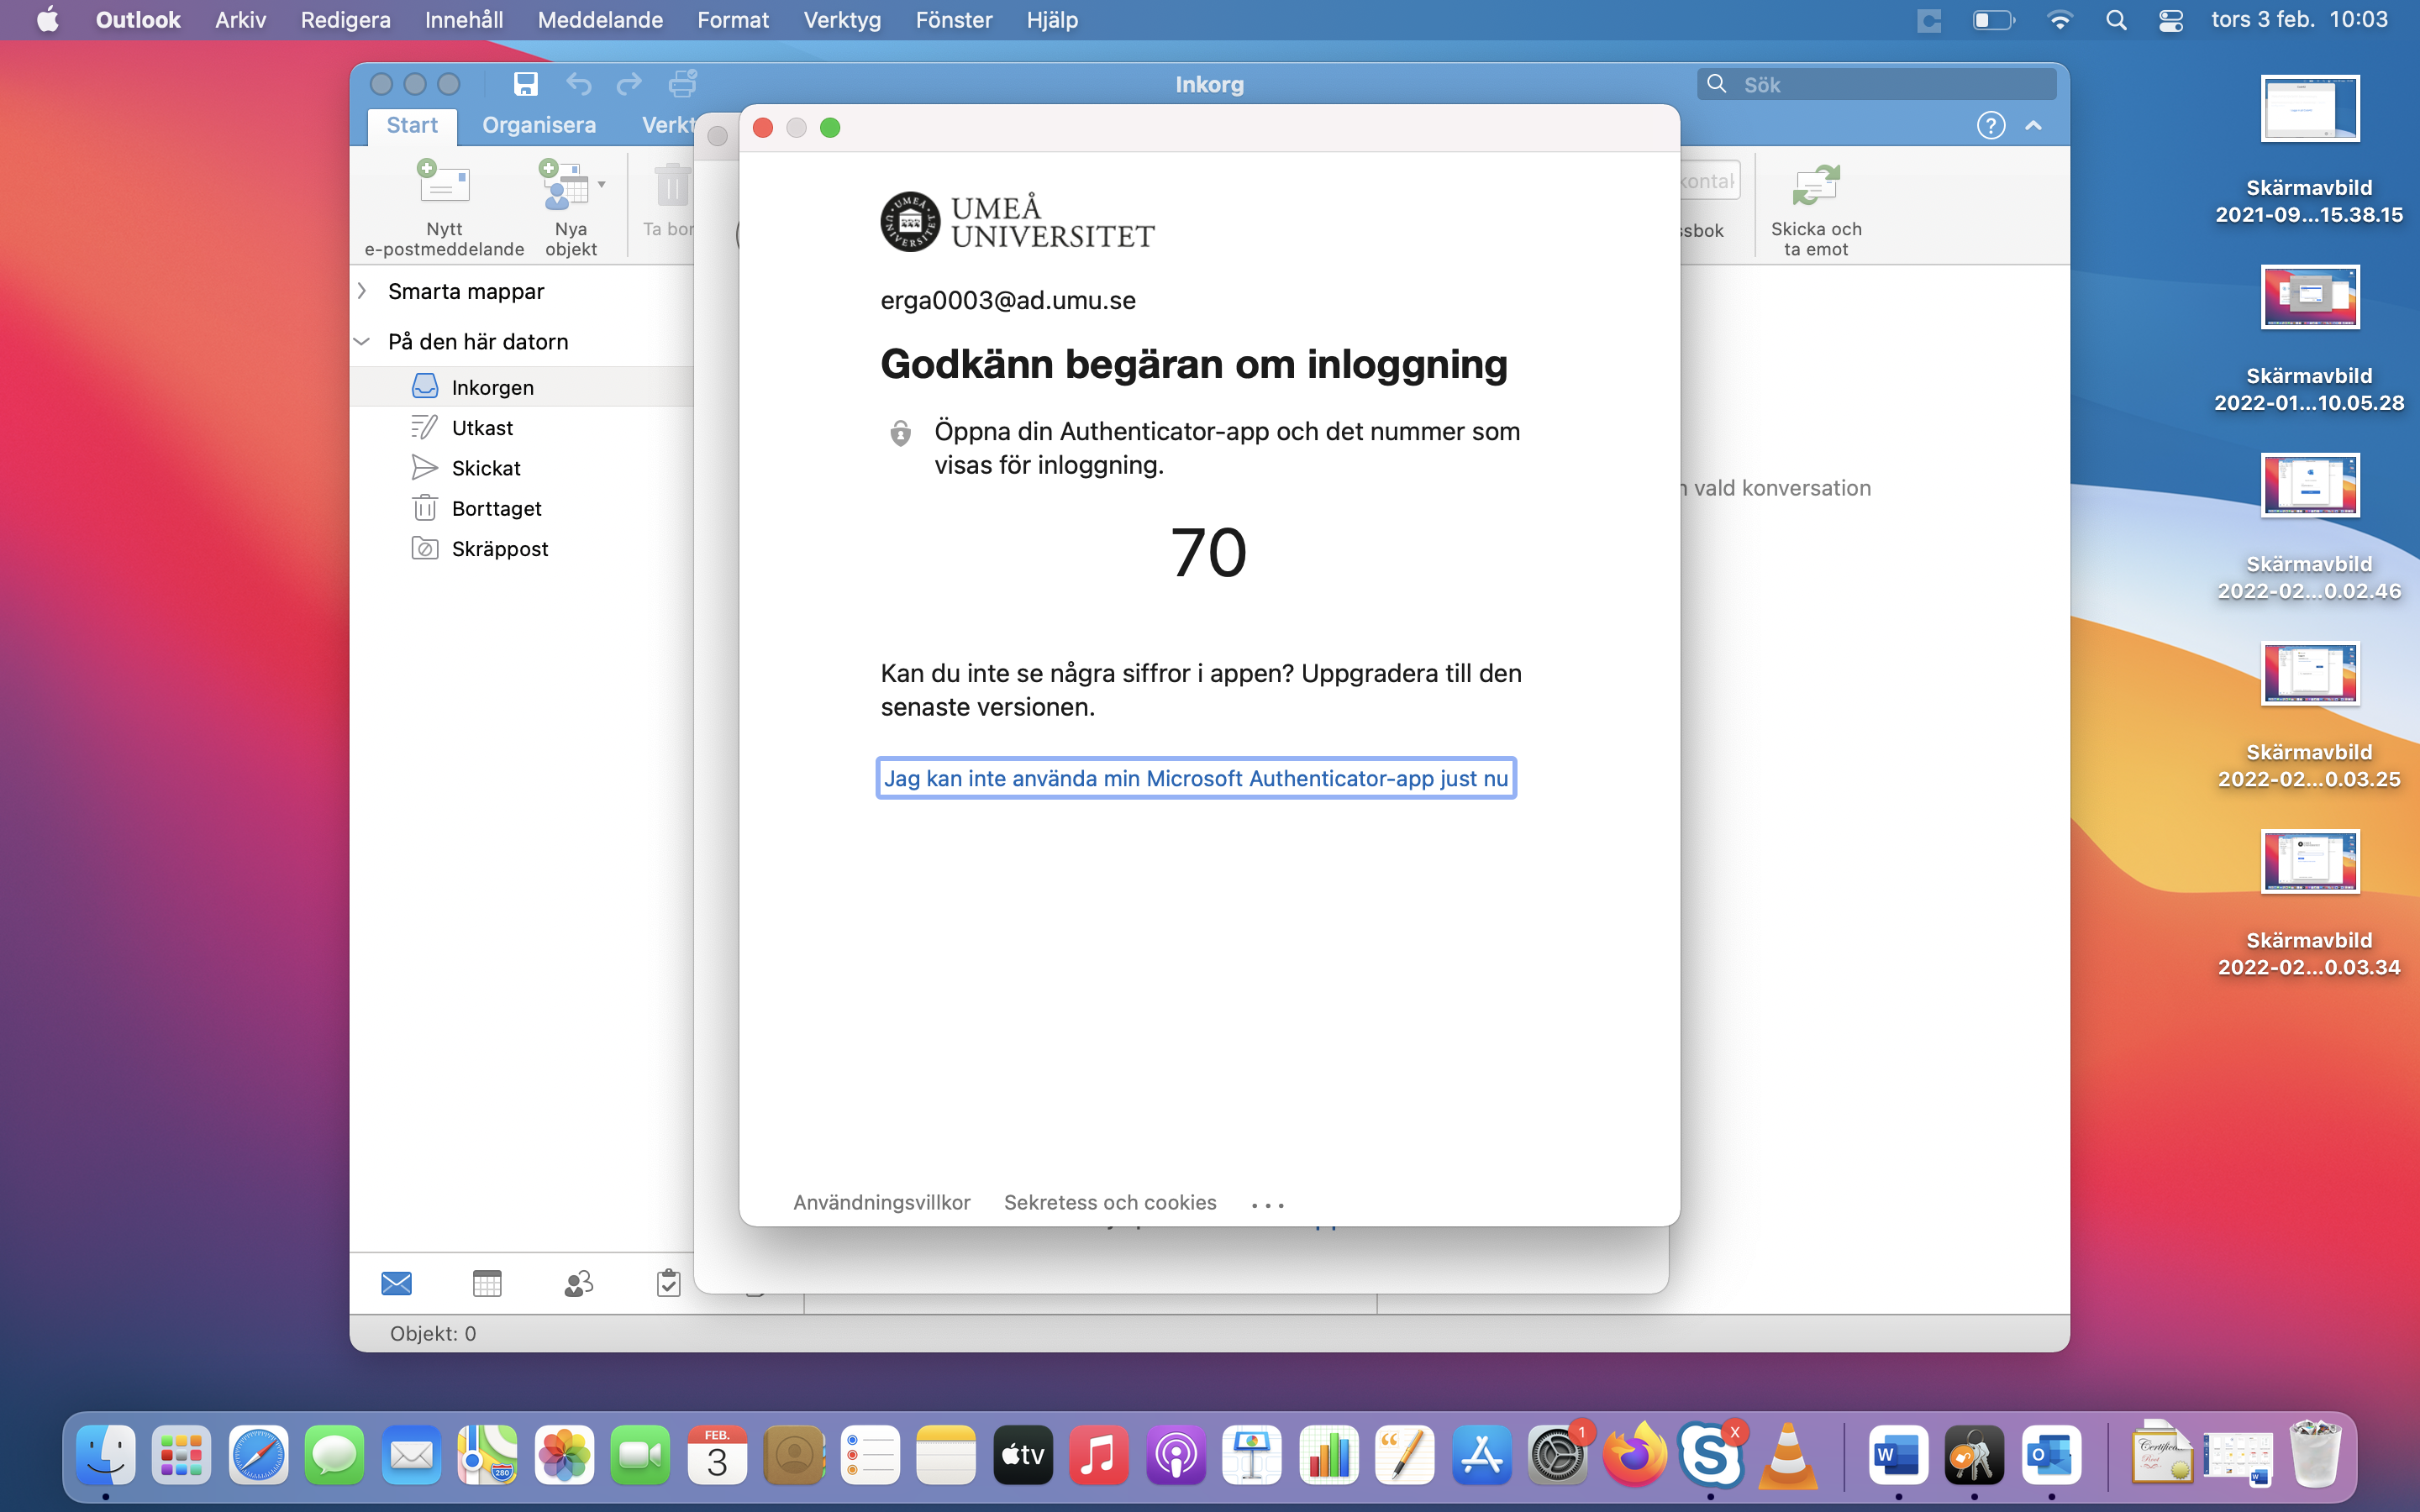Open the Apple menu
Image resolution: width=2420 pixels, height=1512 pixels.
[x=47, y=20]
